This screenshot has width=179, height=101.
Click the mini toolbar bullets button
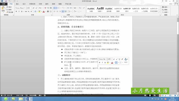(116, 63)
